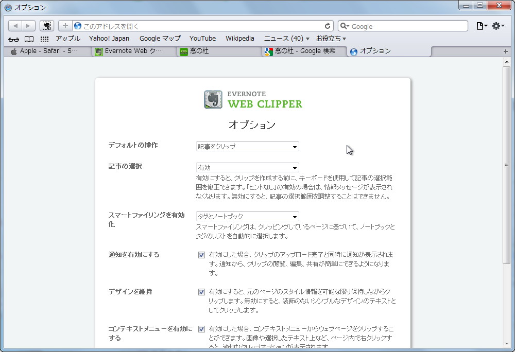This screenshot has height=352, width=515.
Task: Open the スマートファイリング dropdown
Action: point(247,216)
